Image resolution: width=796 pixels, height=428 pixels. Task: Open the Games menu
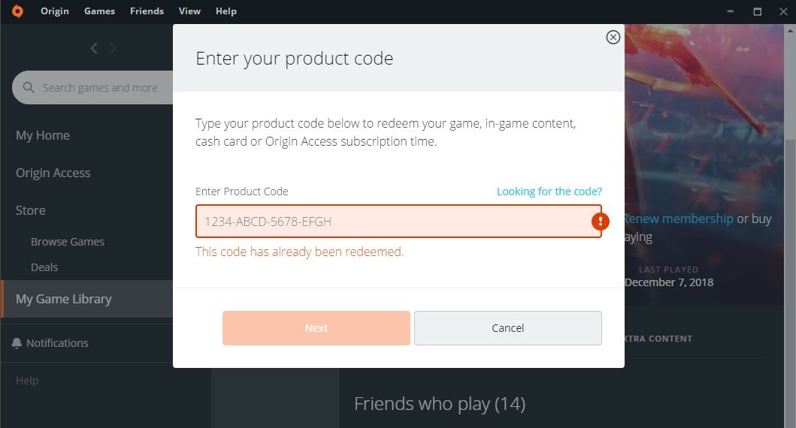(x=99, y=11)
